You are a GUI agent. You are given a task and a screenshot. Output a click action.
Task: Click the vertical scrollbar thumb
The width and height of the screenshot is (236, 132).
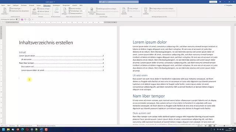pyautogui.click(x=235, y=55)
